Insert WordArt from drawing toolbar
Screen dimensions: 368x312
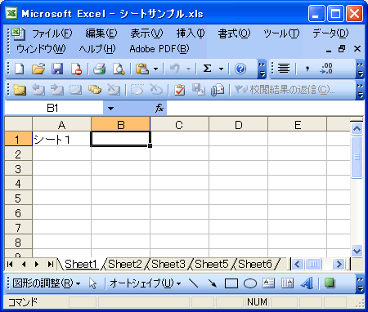pos(307,283)
